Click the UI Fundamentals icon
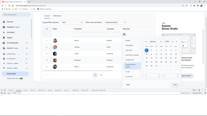The image size is (207, 116). click(4, 43)
